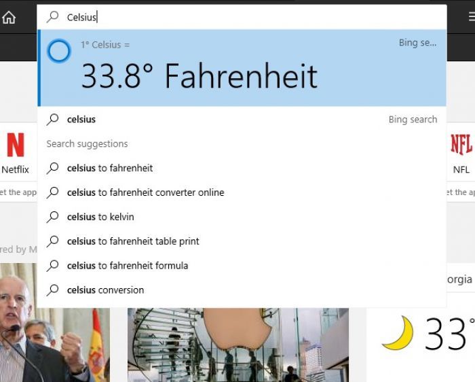Click the 33° temperature reading
The image size is (475, 382).
pos(450,334)
